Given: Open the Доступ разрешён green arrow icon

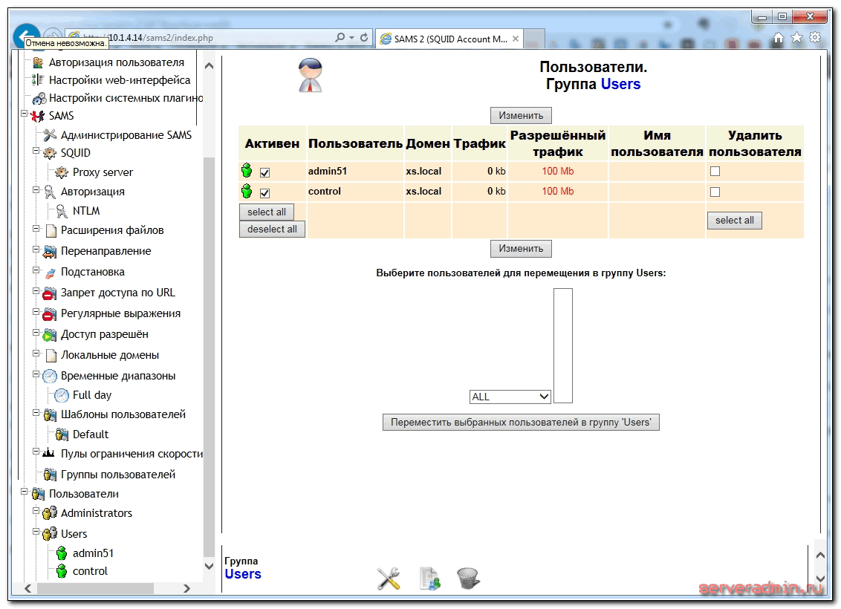Looking at the screenshot, I should click(x=49, y=334).
